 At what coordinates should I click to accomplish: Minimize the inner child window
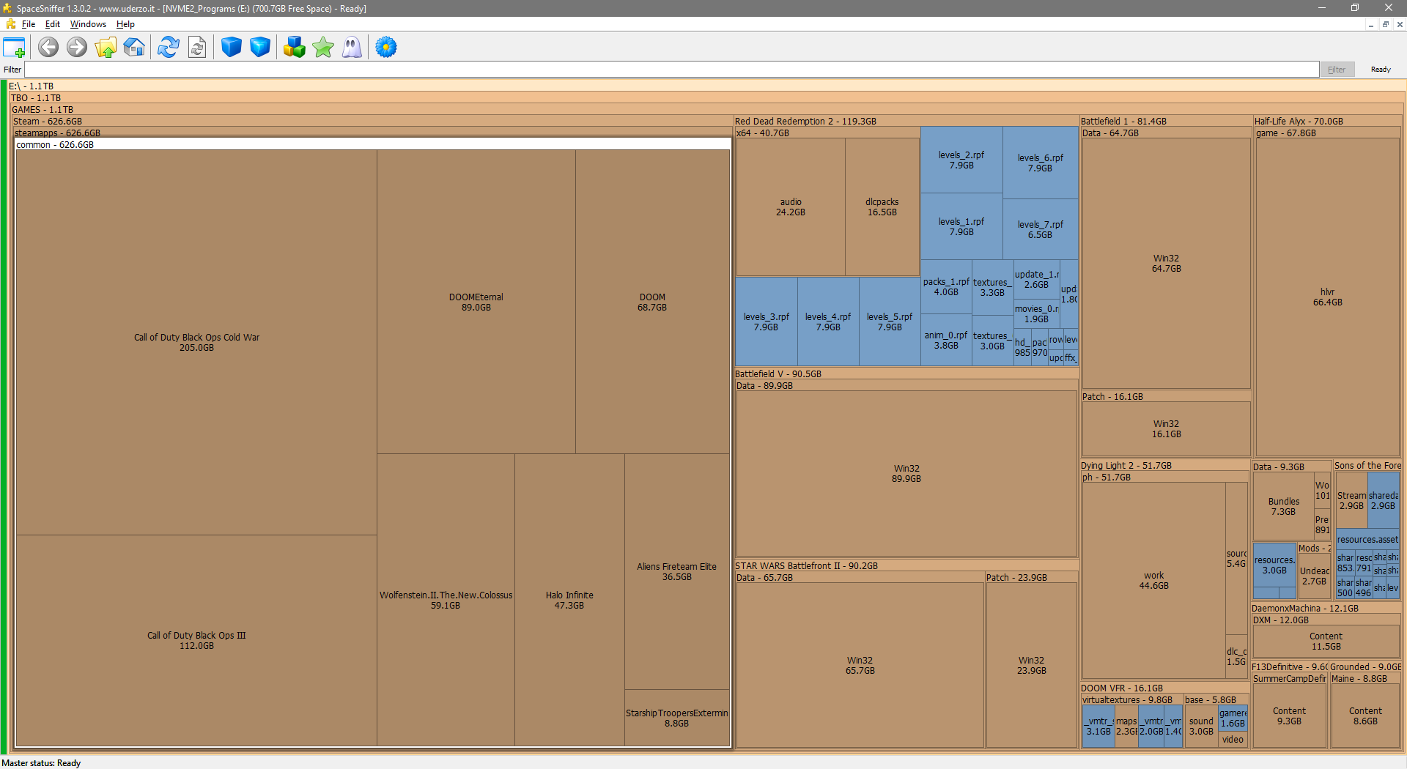pos(1370,24)
